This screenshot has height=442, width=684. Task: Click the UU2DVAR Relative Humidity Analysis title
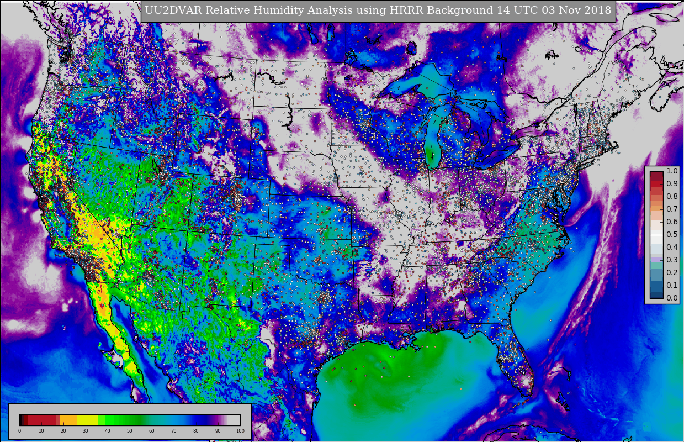point(378,10)
